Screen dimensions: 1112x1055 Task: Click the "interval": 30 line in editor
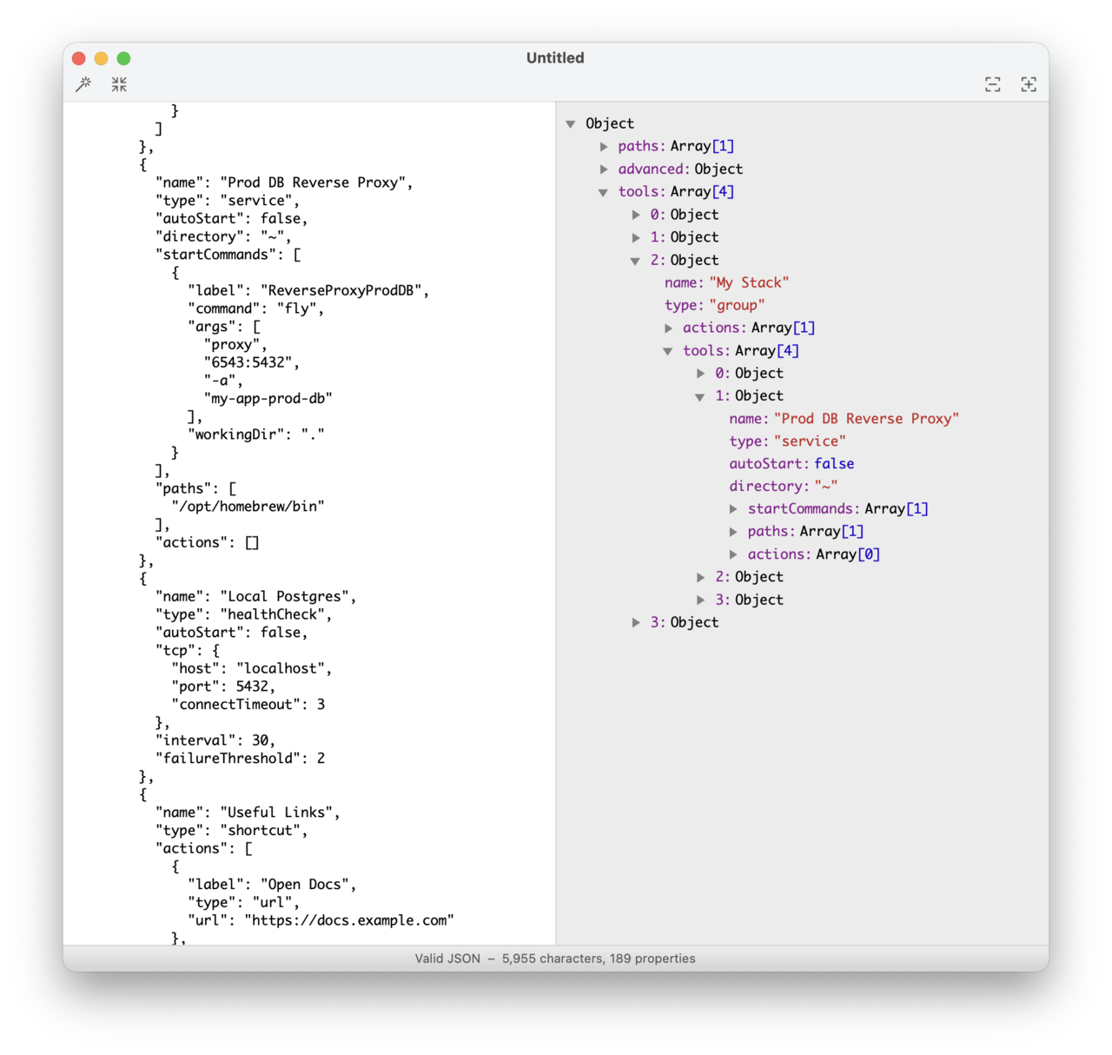click(215, 740)
